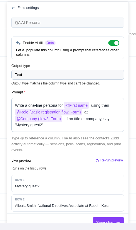Select the @Role (Basic registration flow, Form) tag

49,112
